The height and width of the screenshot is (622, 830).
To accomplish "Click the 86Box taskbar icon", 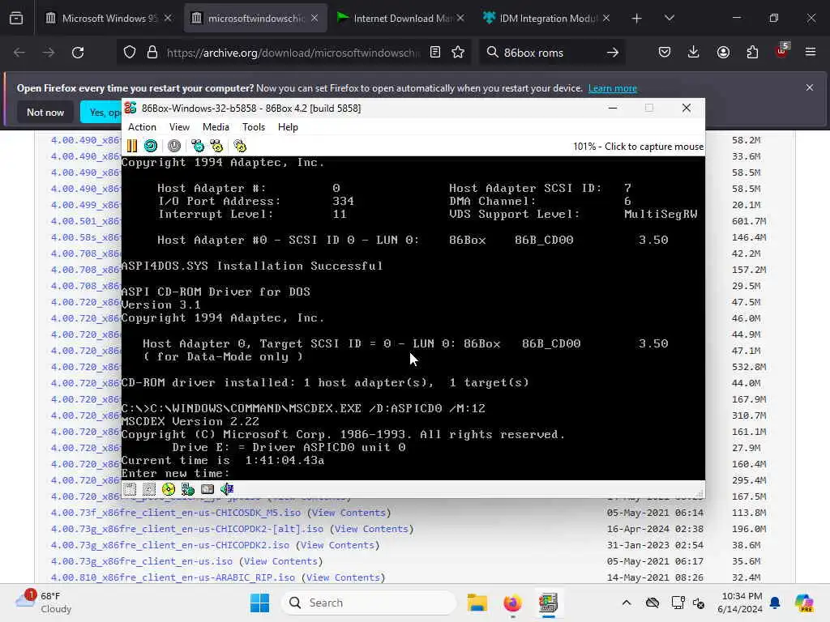I will [x=548, y=603].
